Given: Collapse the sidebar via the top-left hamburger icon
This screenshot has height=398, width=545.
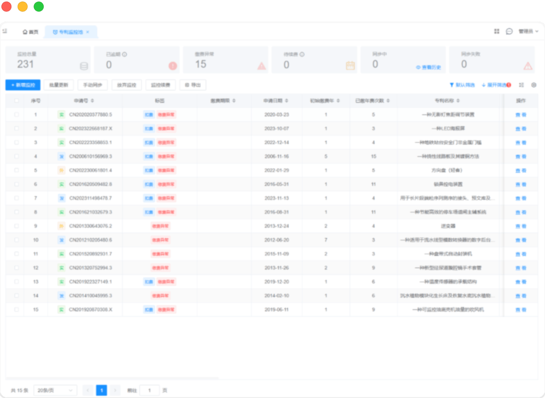Looking at the screenshot, I should click(5, 31).
